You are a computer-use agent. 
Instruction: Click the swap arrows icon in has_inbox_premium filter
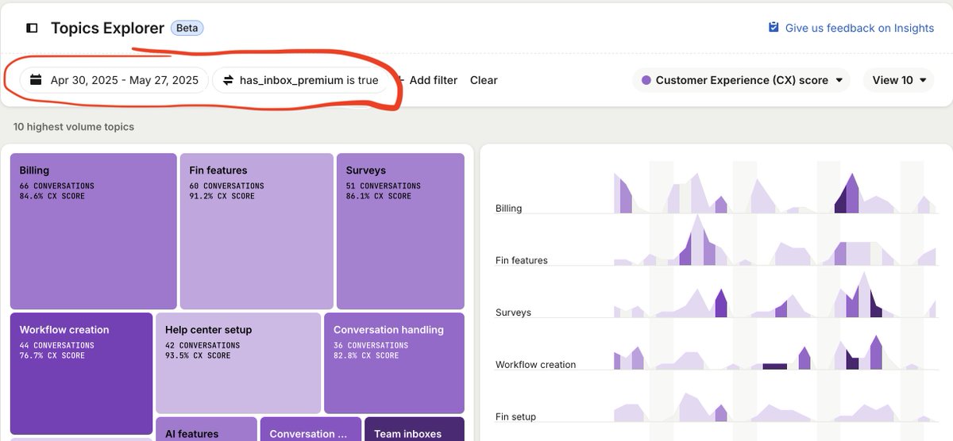[229, 80]
